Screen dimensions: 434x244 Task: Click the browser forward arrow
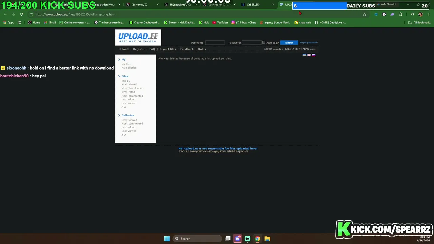[13, 14]
